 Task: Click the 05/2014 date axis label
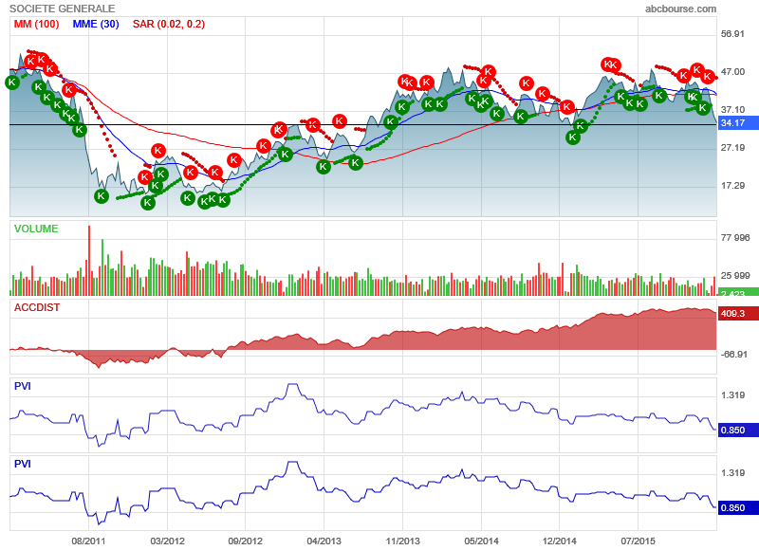[482, 541]
